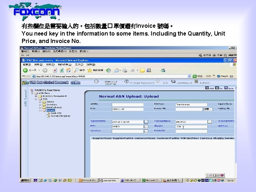Click the ASNNo input field
256x192 pixels.
coord(128,105)
